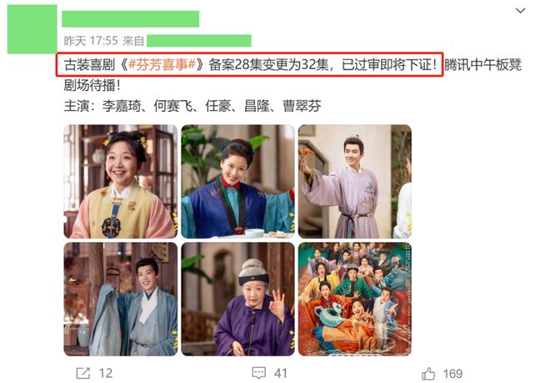Click the highlighted text about 32集
The image size is (550, 383).
click(x=250, y=64)
